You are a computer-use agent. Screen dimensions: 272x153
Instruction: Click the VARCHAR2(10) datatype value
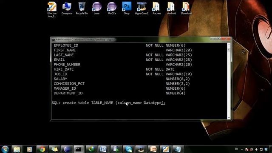(x=179, y=74)
